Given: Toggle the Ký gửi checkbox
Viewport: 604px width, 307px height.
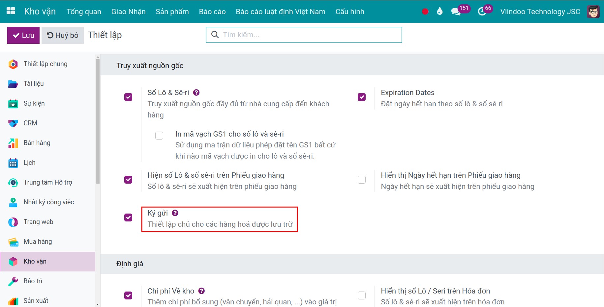Looking at the screenshot, I should pyautogui.click(x=128, y=217).
